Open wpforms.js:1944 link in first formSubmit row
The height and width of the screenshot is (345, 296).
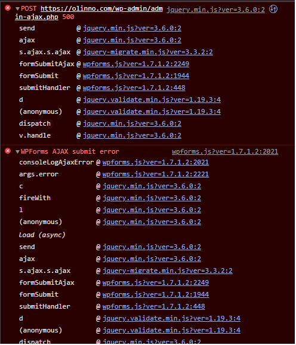tap(136, 76)
